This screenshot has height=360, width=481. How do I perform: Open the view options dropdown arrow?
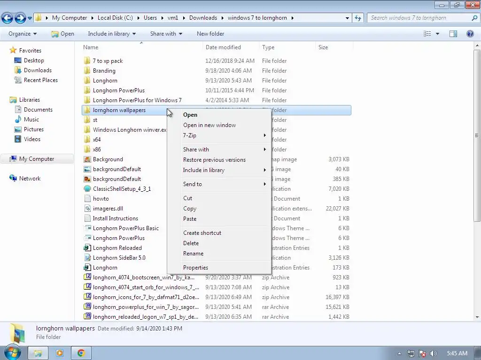click(x=437, y=34)
